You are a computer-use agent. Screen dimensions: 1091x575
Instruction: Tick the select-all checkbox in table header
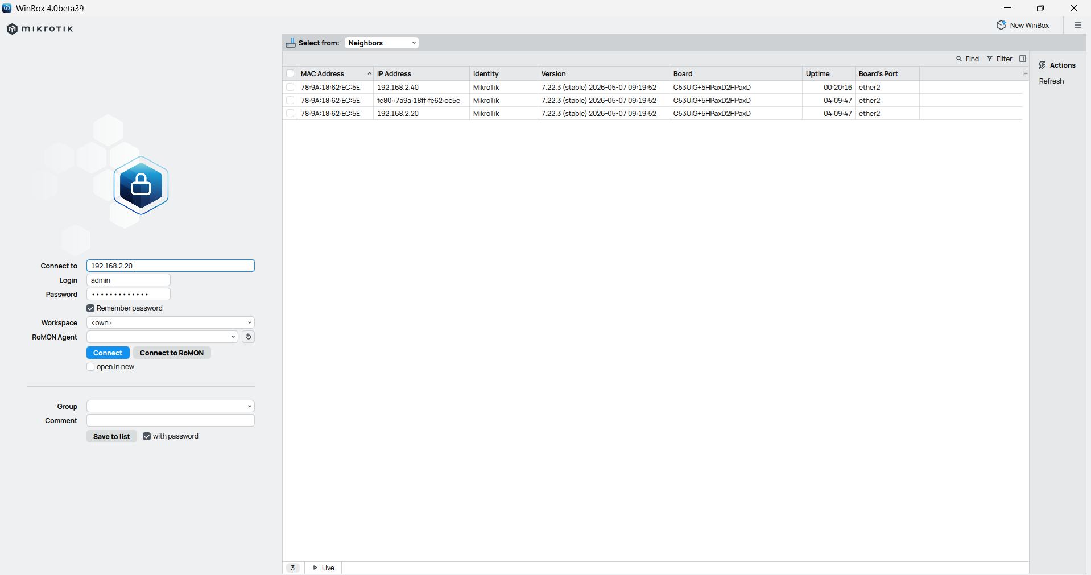[290, 73]
